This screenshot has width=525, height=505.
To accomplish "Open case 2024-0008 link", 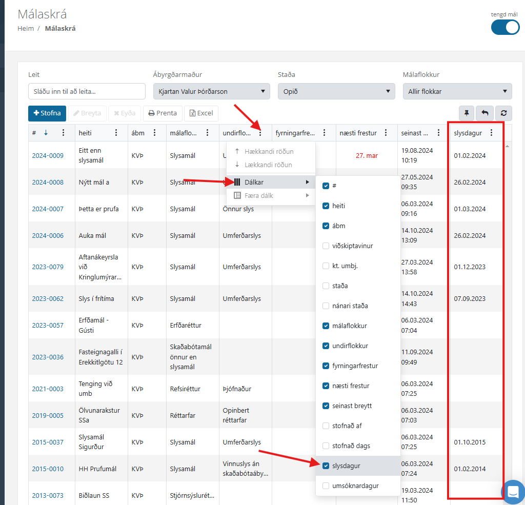I will (48, 182).
